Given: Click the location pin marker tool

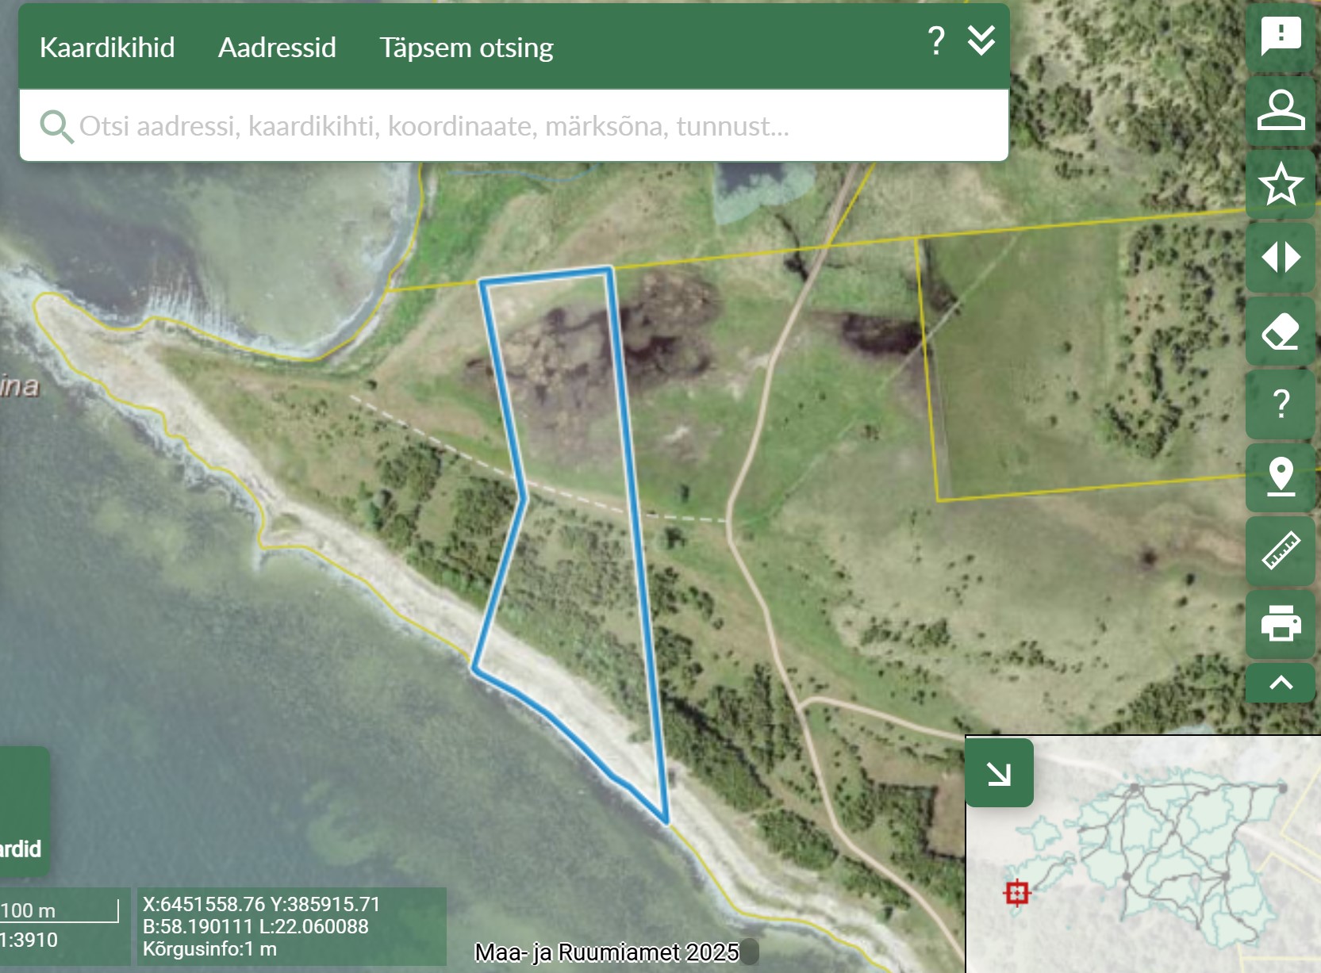Looking at the screenshot, I should tap(1281, 477).
